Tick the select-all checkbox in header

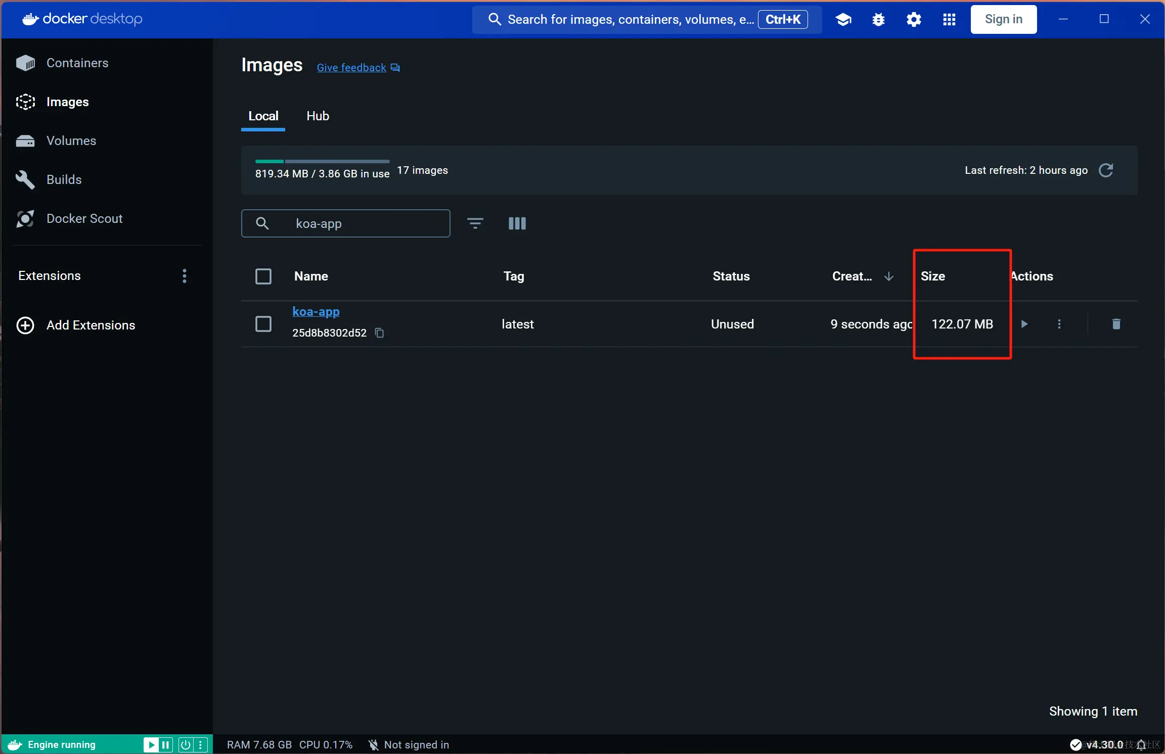(263, 276)
